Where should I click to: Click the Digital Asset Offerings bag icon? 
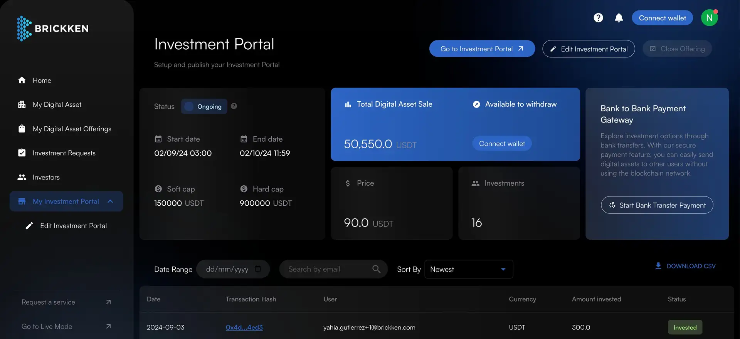22,129
